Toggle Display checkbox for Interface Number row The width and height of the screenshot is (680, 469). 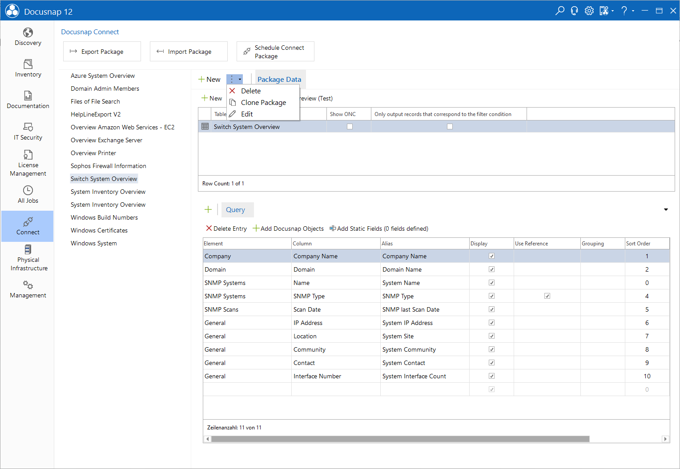pos(491,376)
